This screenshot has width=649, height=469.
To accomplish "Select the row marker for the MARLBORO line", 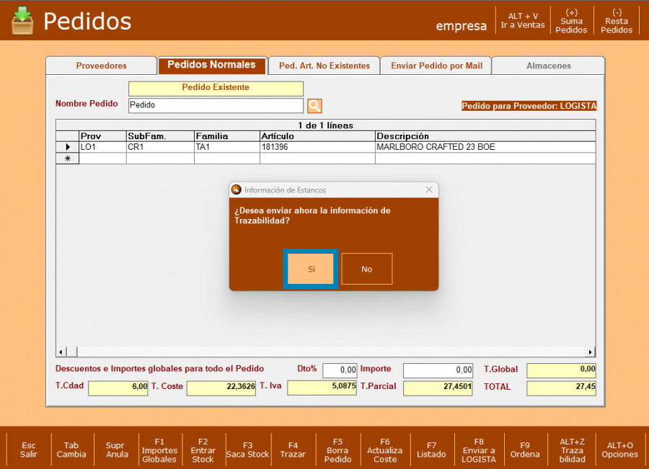I will coord(68,147).
